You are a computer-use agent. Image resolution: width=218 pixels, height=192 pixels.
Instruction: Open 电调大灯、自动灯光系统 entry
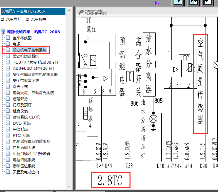(33, 93)
